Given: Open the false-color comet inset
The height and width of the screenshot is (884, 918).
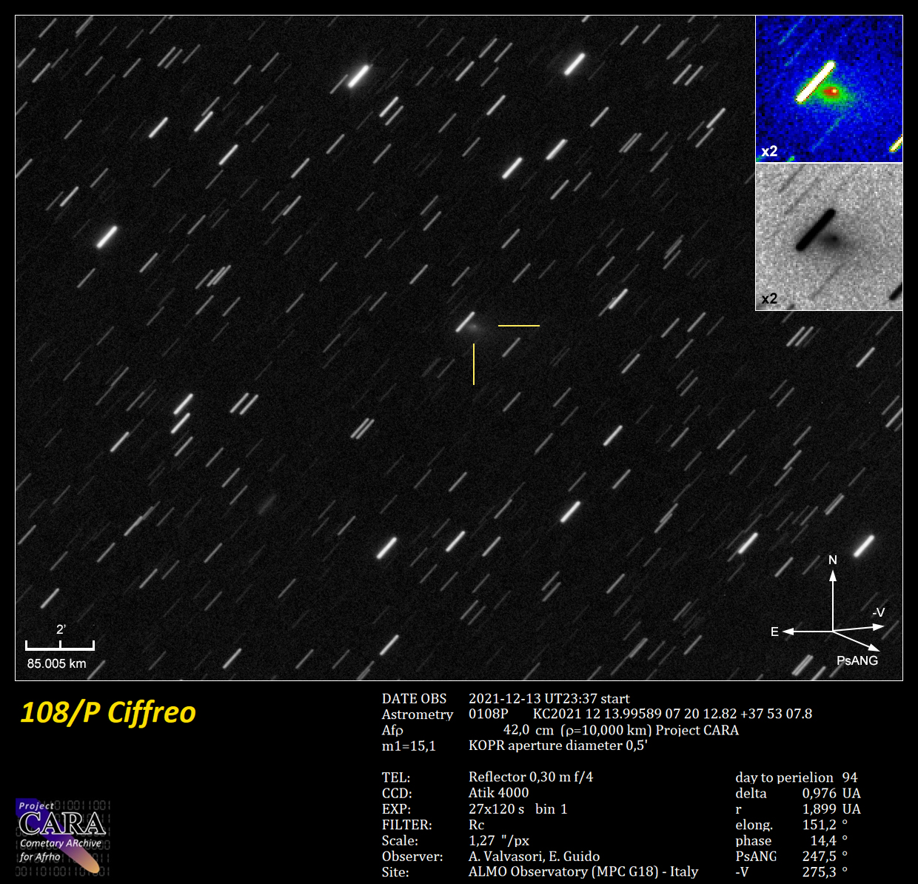Looking at the screenshot, I should click(828, 89).
